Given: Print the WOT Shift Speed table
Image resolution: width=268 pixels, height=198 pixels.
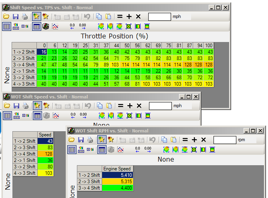Looking at the screenshot, I should 25,106.
